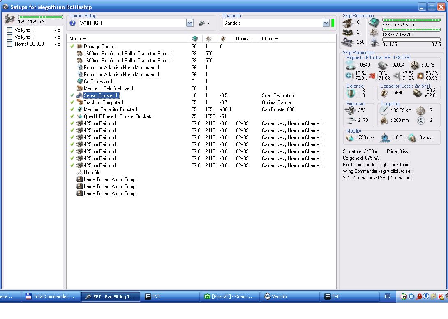Image resolution: width=448 pixels, height=319 pixels.
Task: Click the SC - Damnation FC line
Action: point(377,178)
